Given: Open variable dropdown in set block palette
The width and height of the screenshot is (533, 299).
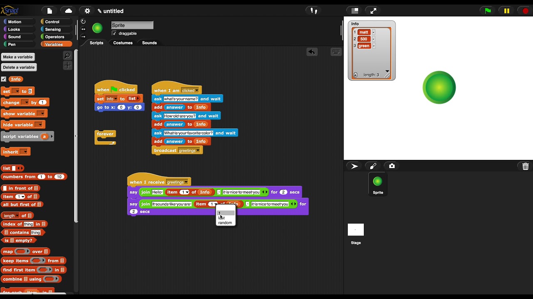Looking at the screenshot, I should click(16, 91).
